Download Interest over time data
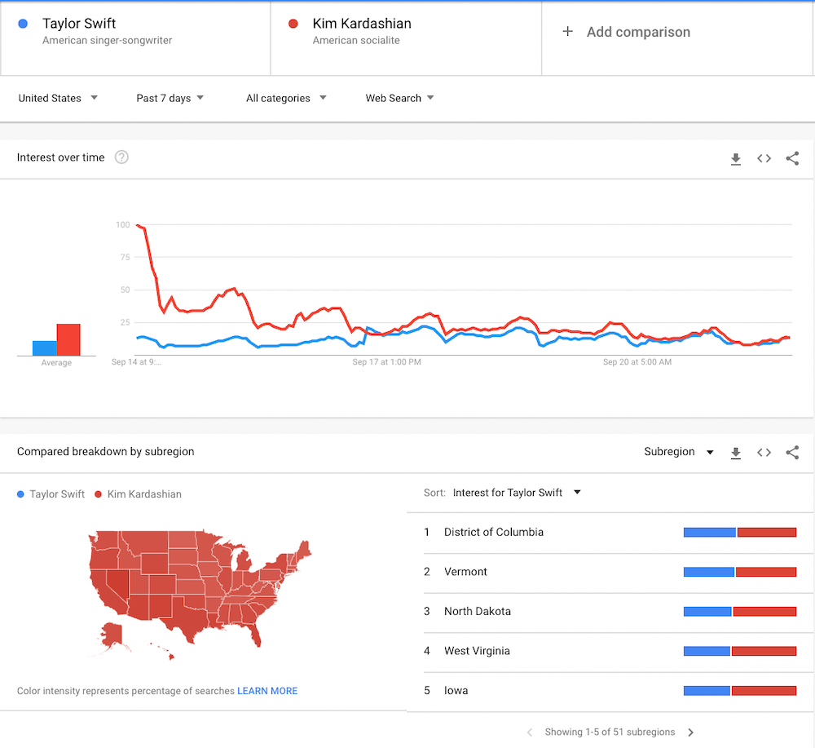 735,158
